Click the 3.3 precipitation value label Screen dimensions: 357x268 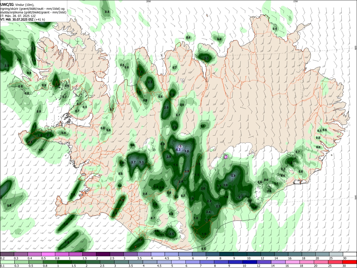tap(141, 162)
